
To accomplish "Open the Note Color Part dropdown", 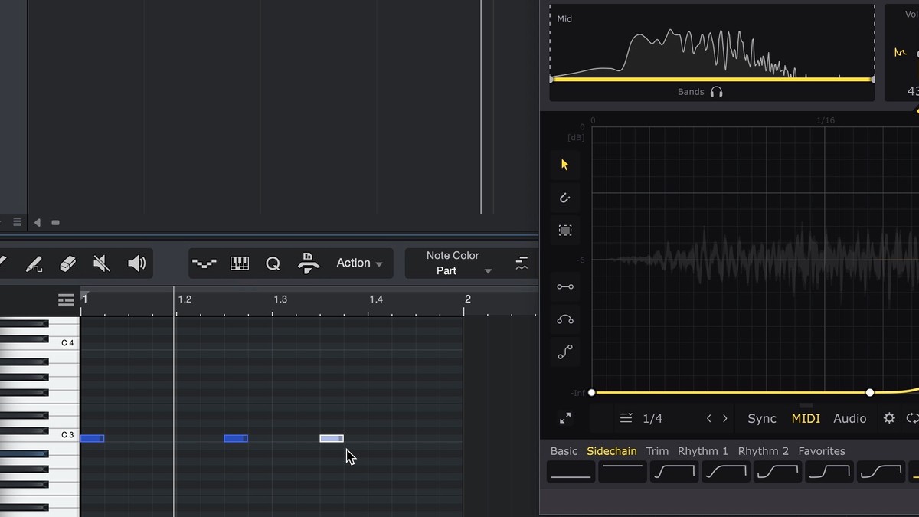I will [453, 263].
